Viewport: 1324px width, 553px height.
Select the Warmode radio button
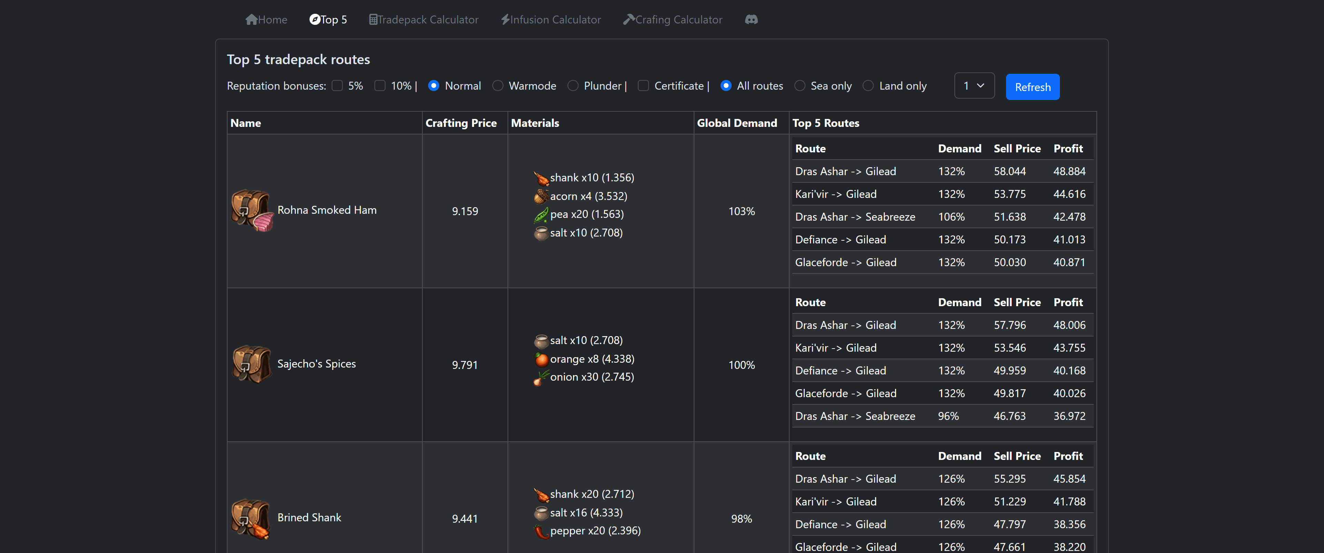point(498,86)
